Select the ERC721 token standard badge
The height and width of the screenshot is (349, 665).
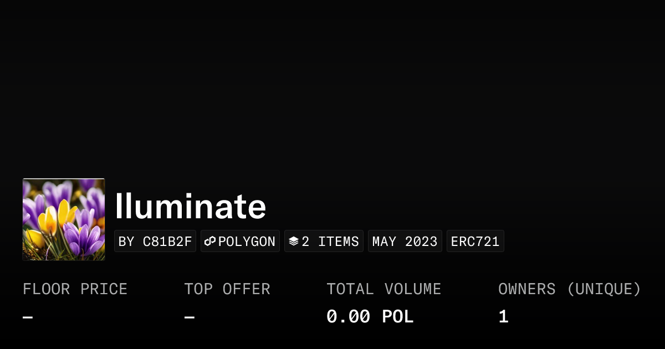point(475,242)
